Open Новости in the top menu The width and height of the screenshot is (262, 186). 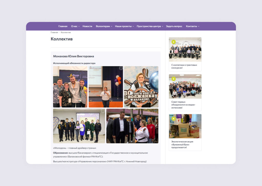point(87,26)
